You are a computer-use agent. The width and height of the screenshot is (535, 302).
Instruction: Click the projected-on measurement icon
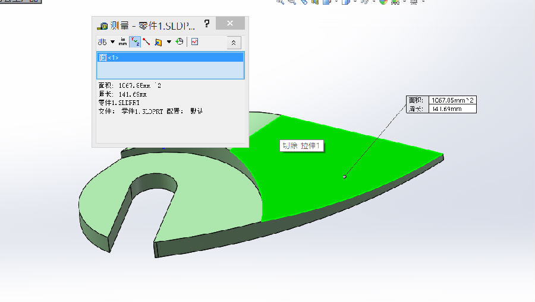point(158,42)
